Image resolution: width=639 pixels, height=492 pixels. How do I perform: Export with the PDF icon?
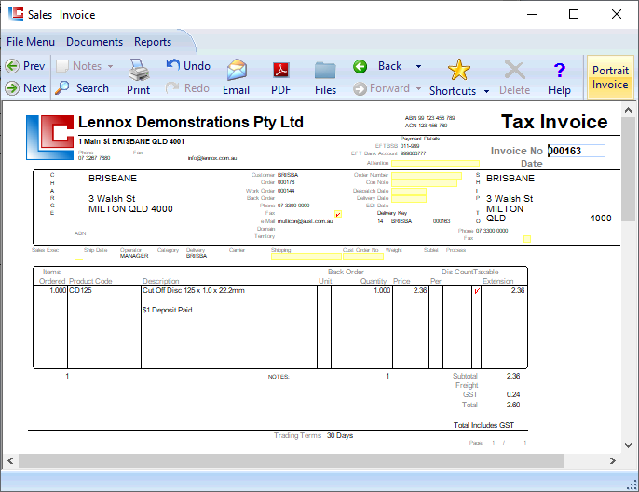[280, 71]
